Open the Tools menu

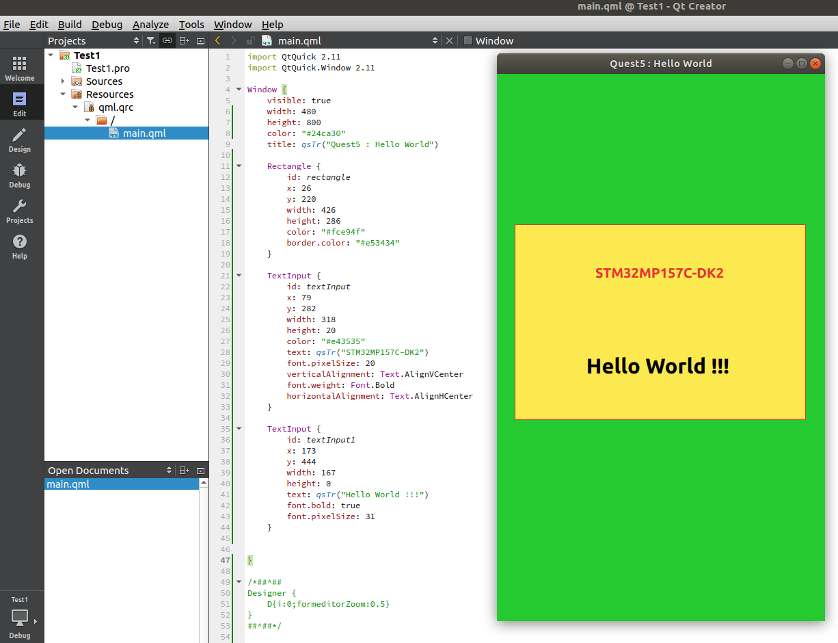pyautogui.click(x=191, y=25)
